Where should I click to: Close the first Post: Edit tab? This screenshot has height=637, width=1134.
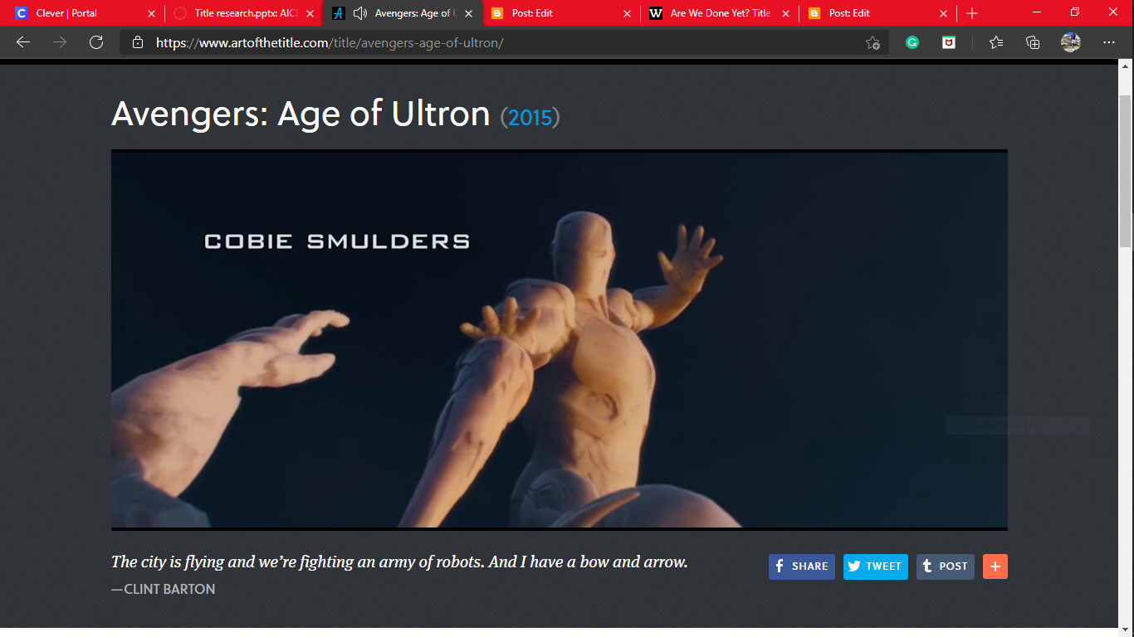point(627,13)
